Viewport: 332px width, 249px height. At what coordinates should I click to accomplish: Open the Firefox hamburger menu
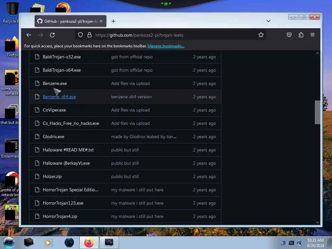pos(313,35)
